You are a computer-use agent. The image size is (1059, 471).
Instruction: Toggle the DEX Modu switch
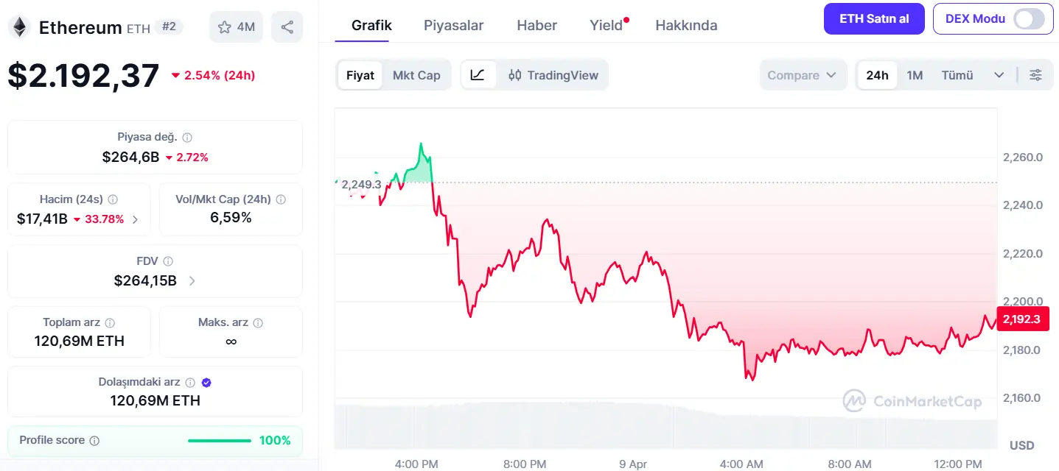(x=1029, y=19)
